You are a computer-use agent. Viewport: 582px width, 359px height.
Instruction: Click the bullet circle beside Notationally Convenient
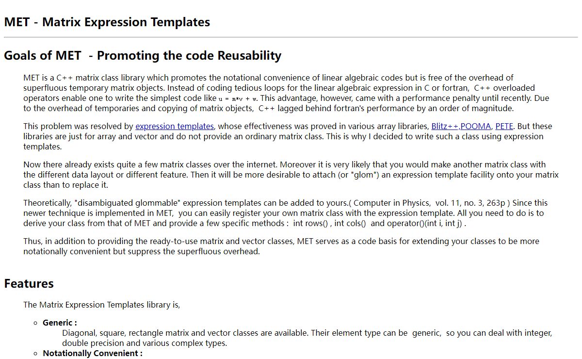(x=36, y=354)
